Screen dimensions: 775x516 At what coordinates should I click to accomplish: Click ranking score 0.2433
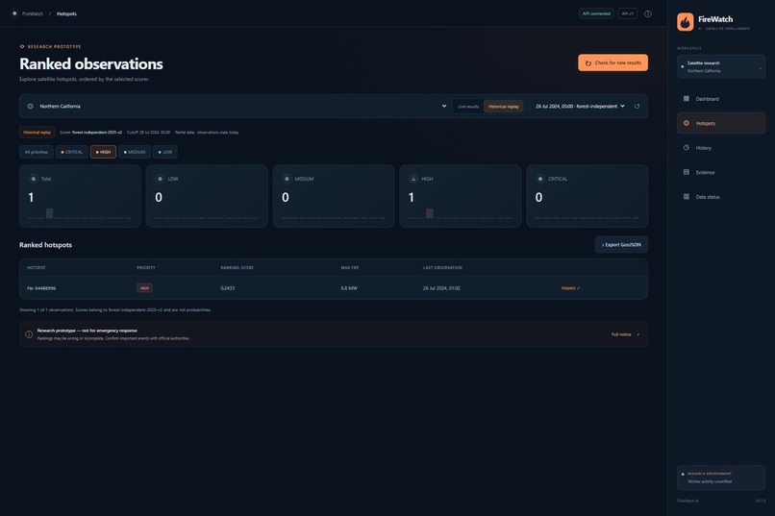pos(227,288)
